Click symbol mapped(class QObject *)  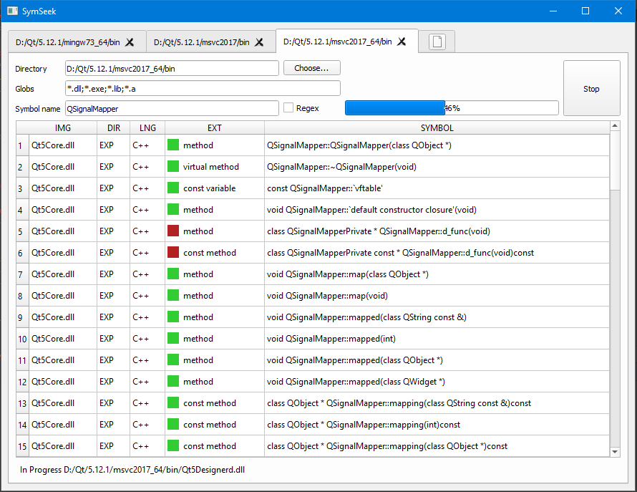[355, 360]
